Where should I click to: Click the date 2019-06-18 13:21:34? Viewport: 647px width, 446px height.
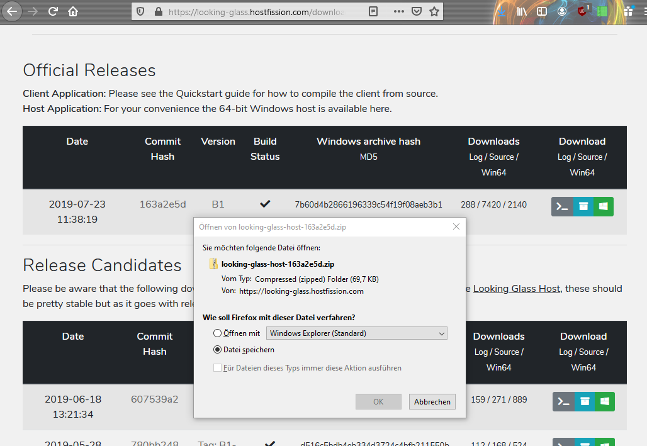(73, 406)
